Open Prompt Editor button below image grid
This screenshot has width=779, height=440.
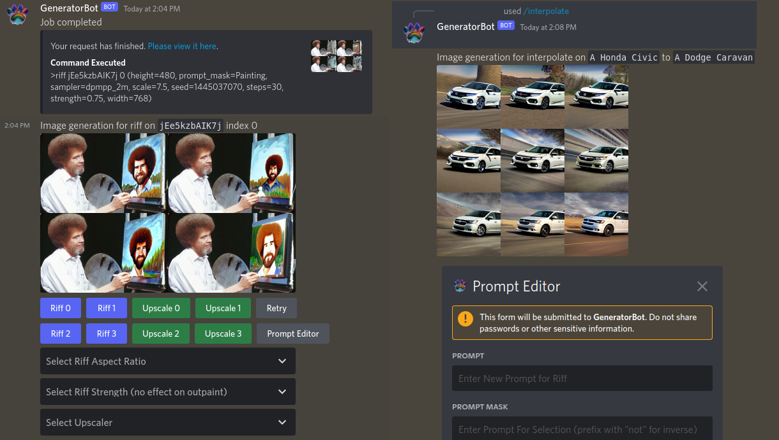point(292,334)
